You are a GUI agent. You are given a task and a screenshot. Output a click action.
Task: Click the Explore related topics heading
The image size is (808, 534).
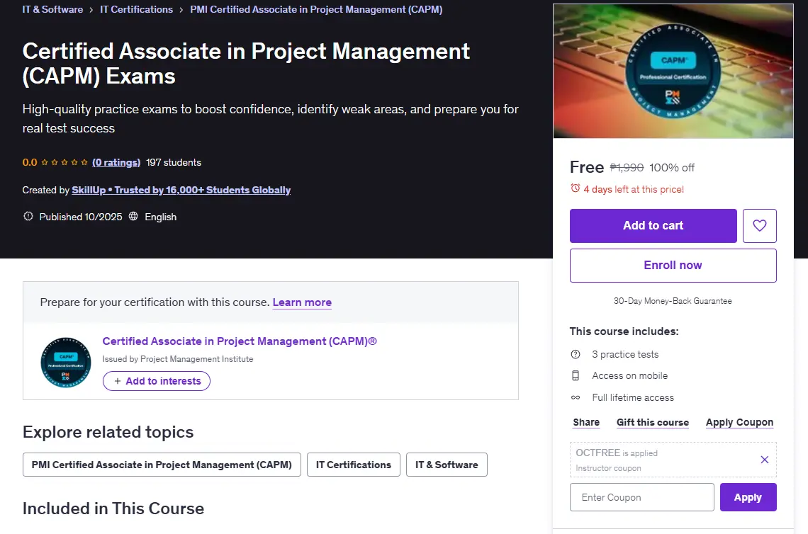pyautogui.click(x=108, y=431)
